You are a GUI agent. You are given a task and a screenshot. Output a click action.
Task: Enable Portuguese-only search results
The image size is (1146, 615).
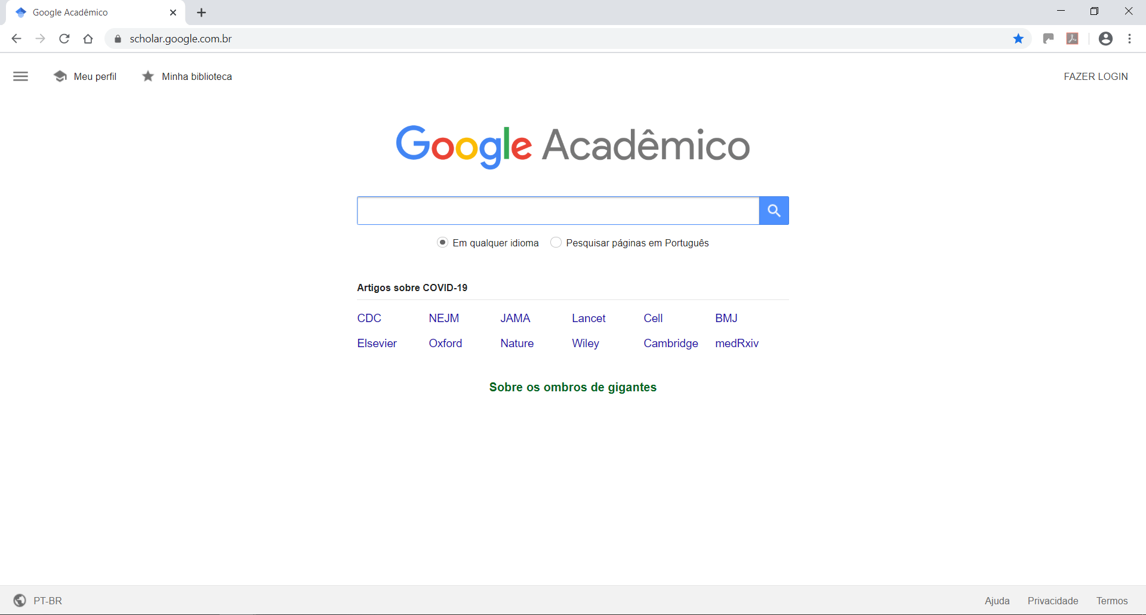(556, 242)
